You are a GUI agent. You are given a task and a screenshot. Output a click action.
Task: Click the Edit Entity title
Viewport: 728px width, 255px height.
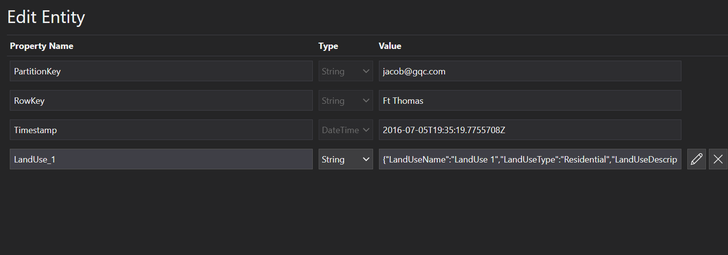pyautogui.click(x=46, y=17)
